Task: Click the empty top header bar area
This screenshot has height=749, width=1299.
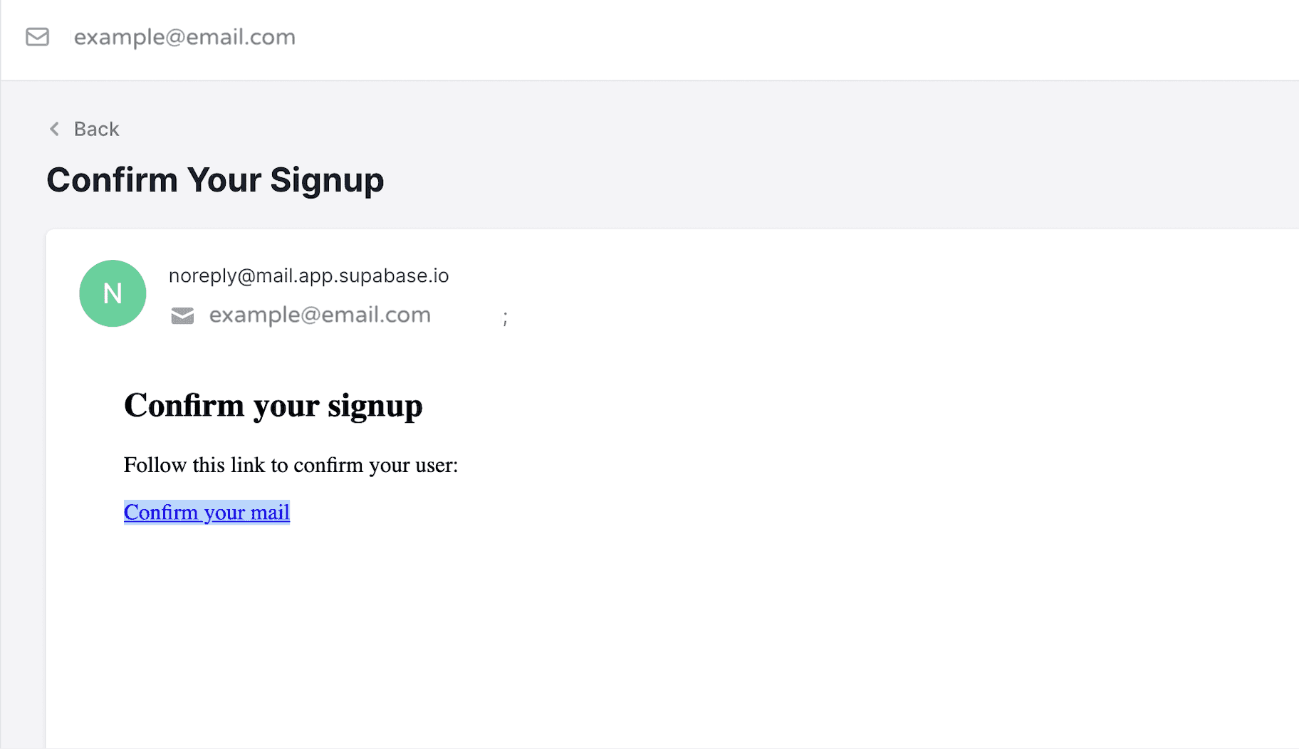Action: click(783, 40)
